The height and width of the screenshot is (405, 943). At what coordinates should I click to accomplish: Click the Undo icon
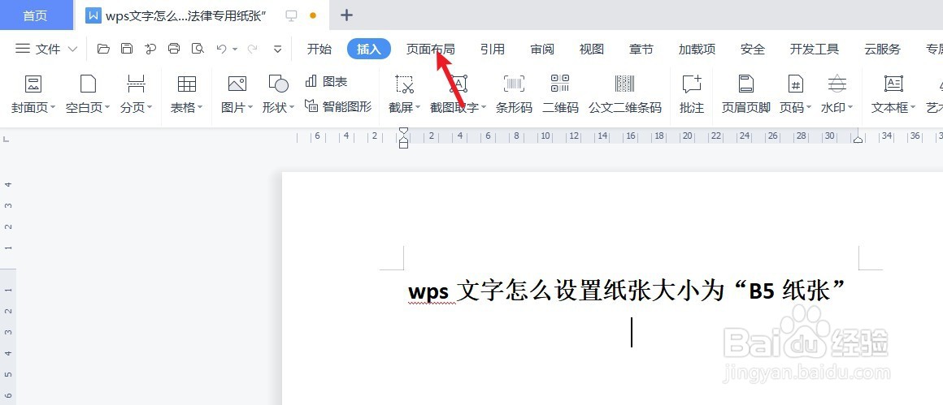point(221,50)
